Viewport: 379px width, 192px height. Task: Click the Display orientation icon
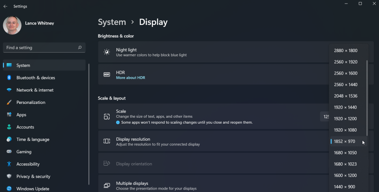pyautogui.click(x=107, y=163)
